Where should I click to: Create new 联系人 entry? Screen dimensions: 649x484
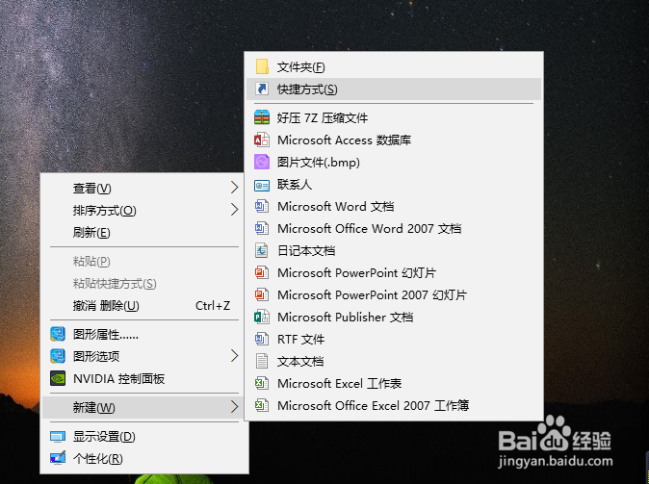click(394, 185)
